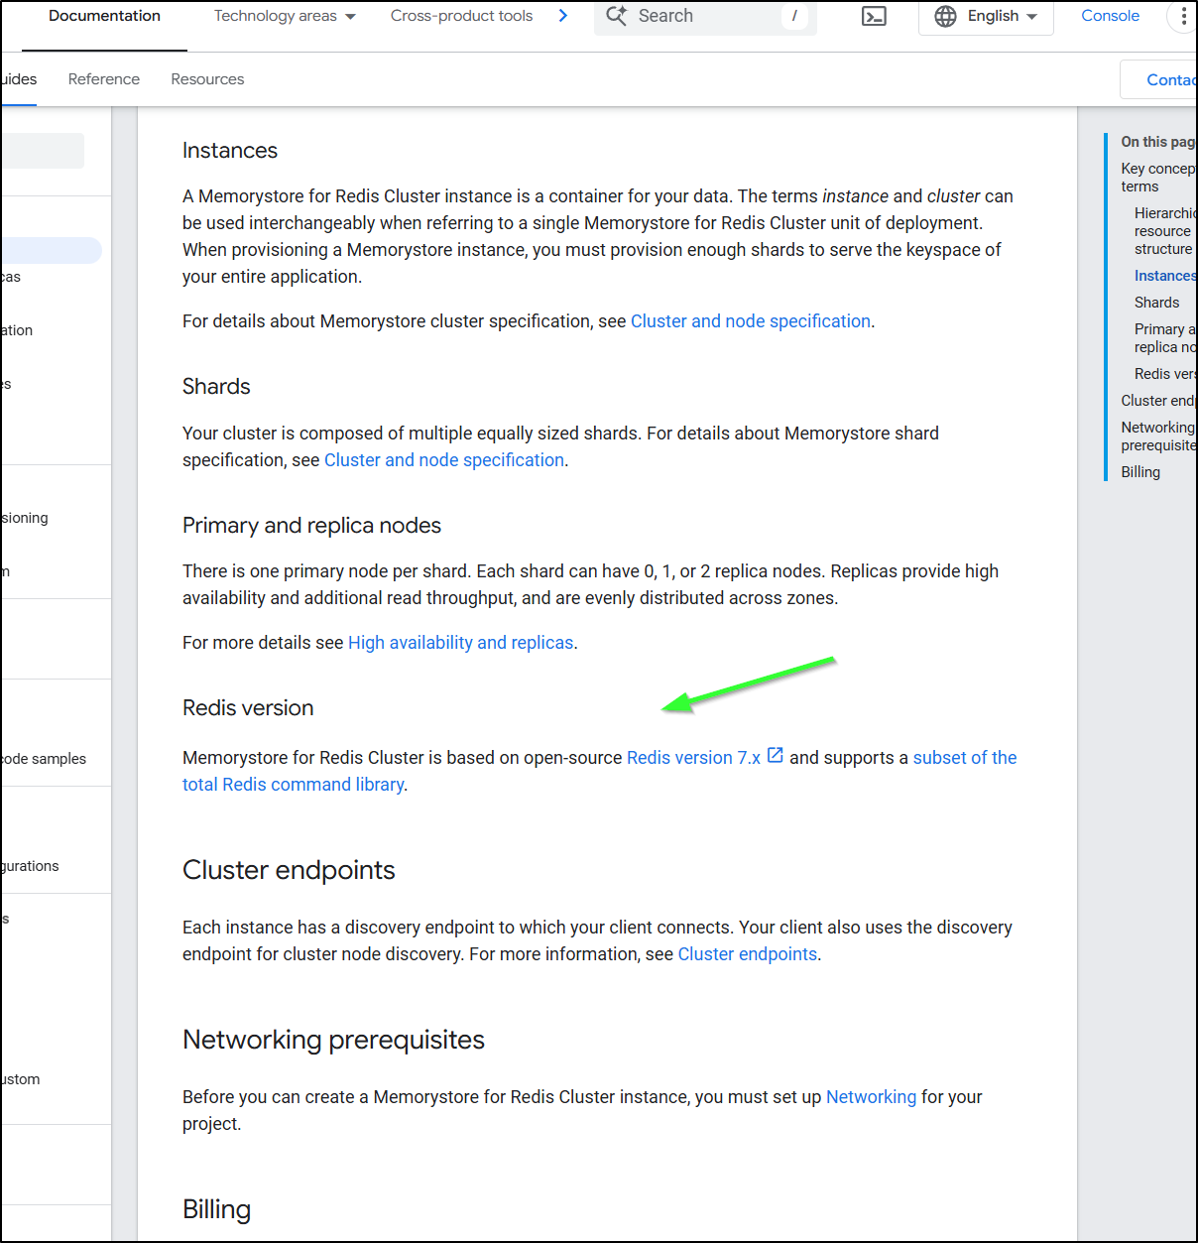Open the Networking link
1198x1243 pixels.
(x=871, y=1097)
